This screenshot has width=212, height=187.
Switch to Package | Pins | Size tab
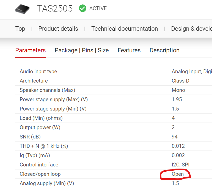(82, 50)
